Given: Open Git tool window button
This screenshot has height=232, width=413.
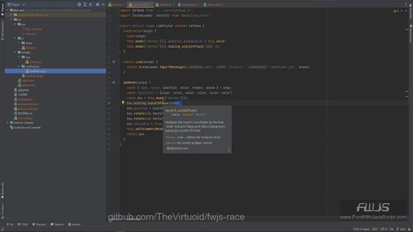Looking at the screenshot, I should 10,224.
